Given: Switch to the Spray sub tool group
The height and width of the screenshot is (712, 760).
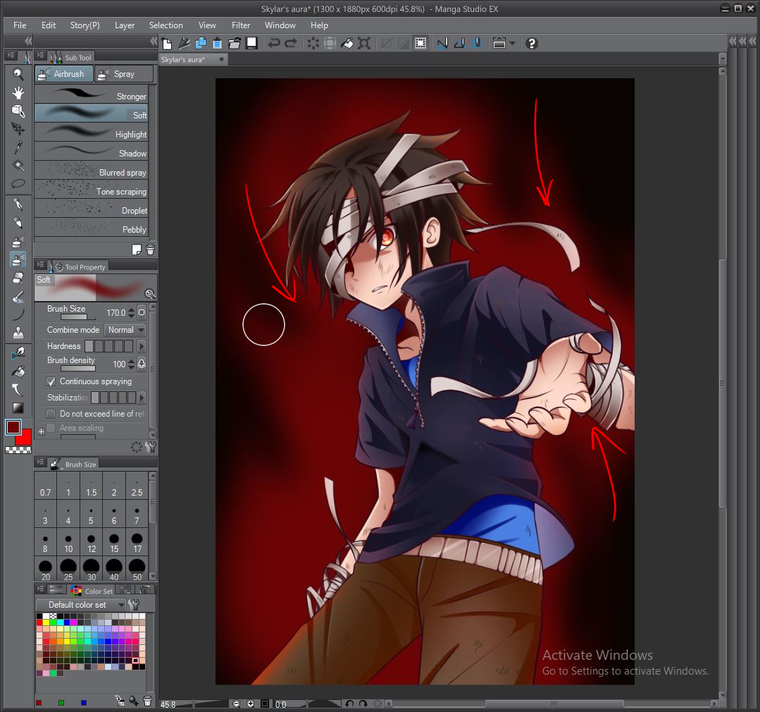Looking at the screenshot, I should [x=124, y=74].
